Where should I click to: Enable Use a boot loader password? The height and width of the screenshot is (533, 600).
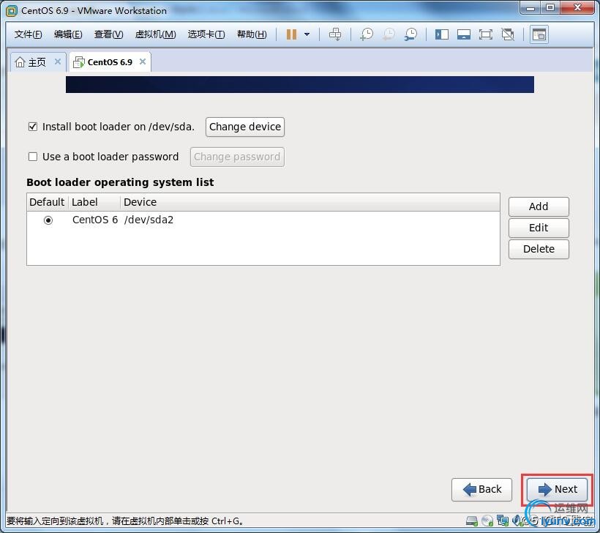coord(33,157)
